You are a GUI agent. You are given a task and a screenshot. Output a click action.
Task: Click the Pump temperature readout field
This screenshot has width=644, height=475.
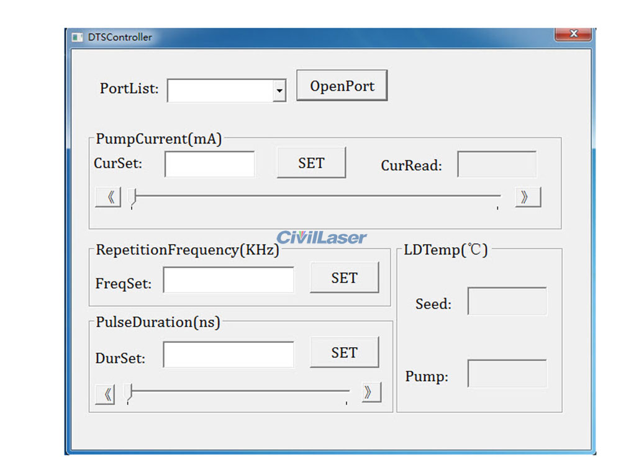tap(507, 374)
